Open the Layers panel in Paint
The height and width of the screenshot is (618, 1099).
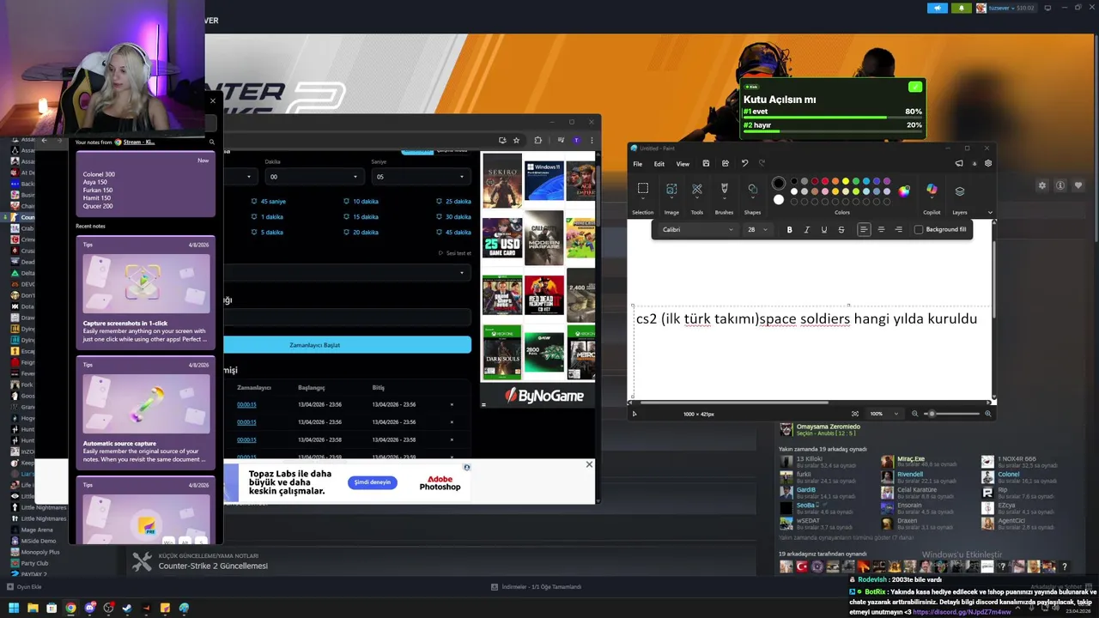[x=960, y=191]
